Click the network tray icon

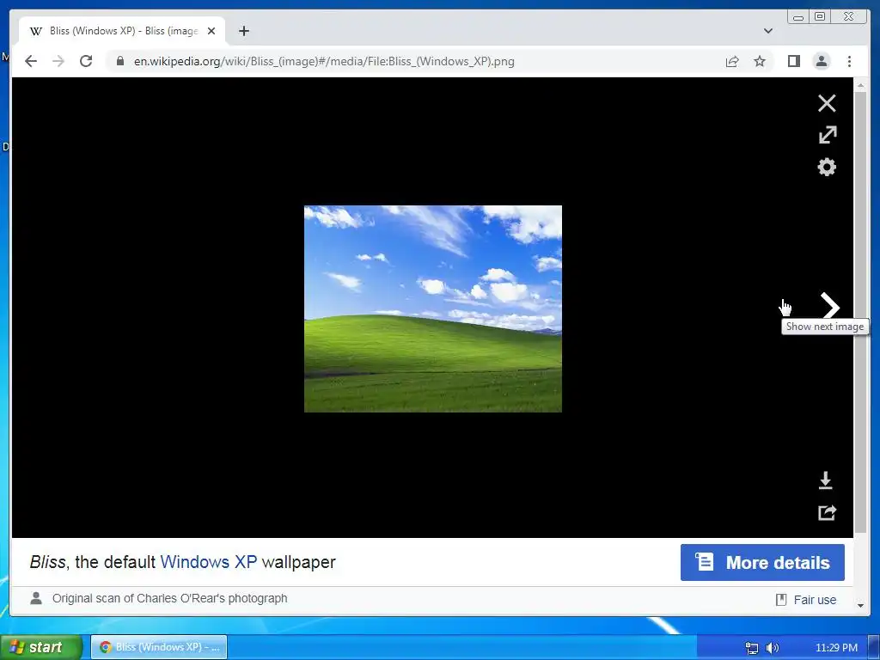pyautogui.click(x=752, y=648)
